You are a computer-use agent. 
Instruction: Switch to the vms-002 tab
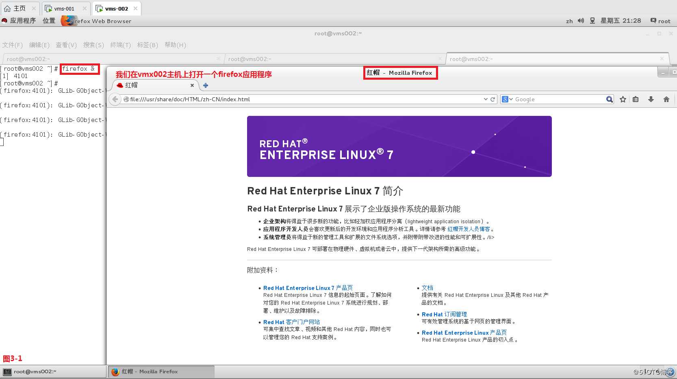pyautogui.click(x=116, y=9)
